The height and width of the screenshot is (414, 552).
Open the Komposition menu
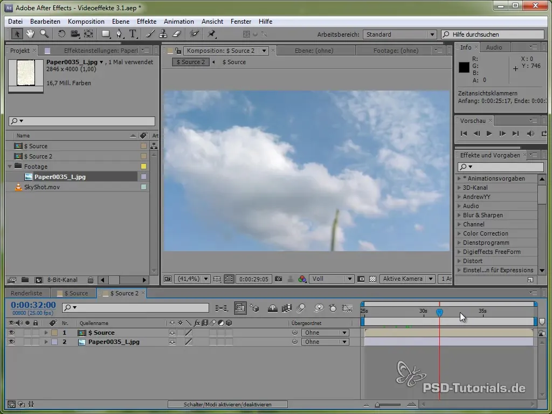(86, 22)
